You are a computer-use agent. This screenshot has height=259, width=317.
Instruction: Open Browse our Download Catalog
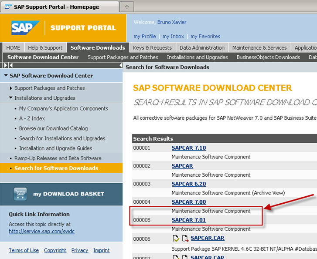pos(53,128)
